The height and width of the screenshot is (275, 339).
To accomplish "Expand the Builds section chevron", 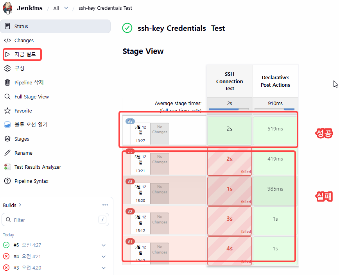I will click(20, 205).
